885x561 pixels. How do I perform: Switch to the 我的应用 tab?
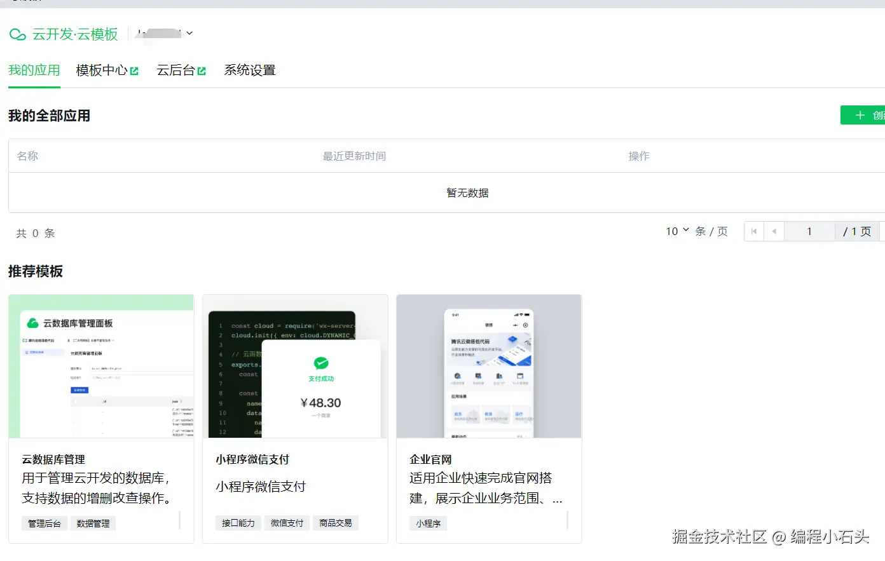(34, 70)
